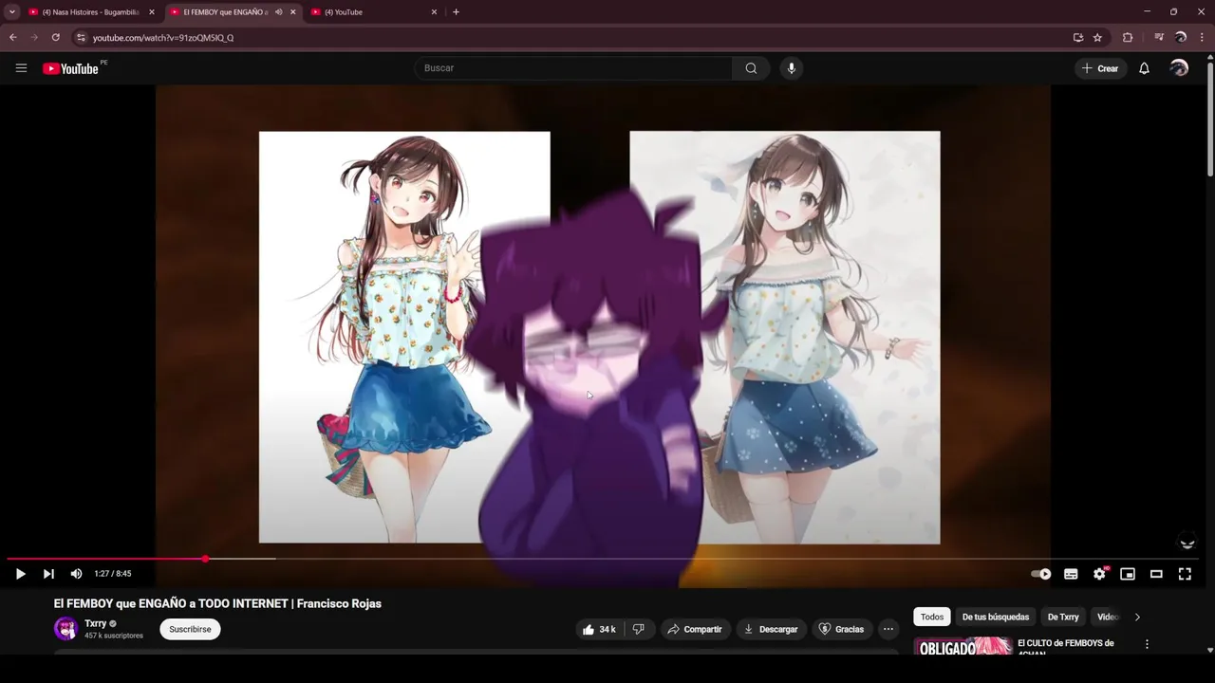Image resolution: width=1215 pixels, height=683 pixels.
Task: Subscribe to Txrry channel
Action: coord(190,629)
